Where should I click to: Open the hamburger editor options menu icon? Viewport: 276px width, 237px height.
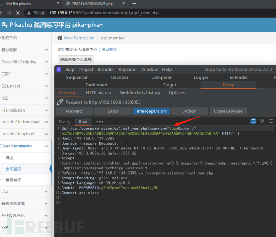(x=271, y=121)
